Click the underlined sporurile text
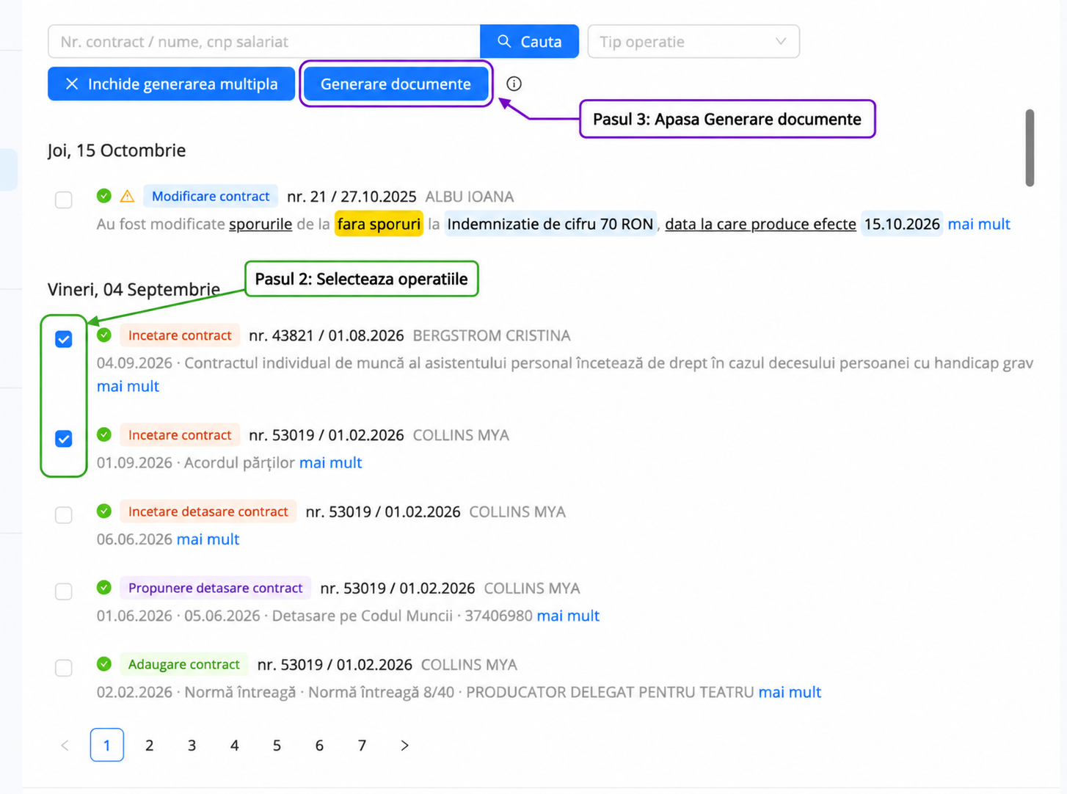 261,224
